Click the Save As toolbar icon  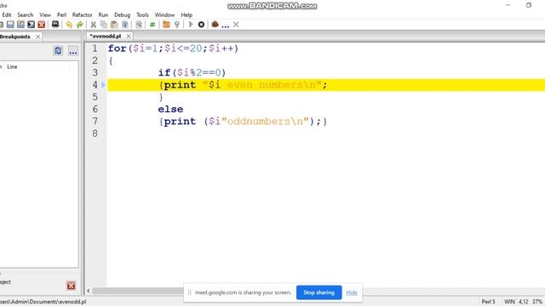click(20, 25)
